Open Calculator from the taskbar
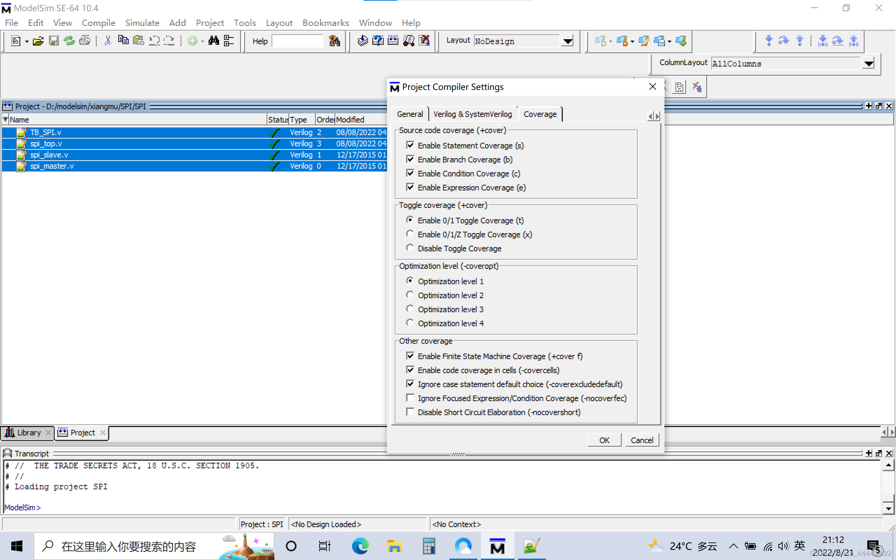896x560 pixels. 428,546
